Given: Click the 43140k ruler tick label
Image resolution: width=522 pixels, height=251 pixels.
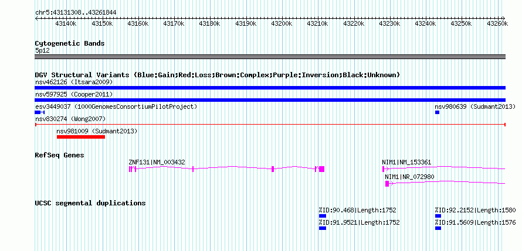Looking at the screenshot, I should 66,23.
